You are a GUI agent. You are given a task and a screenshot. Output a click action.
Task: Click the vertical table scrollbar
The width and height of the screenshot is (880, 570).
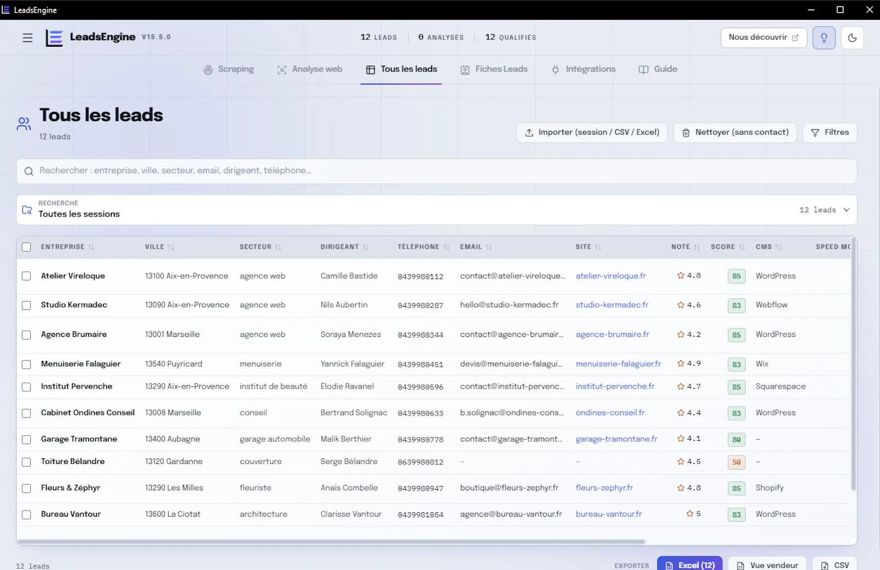click(x=853, y=364)
